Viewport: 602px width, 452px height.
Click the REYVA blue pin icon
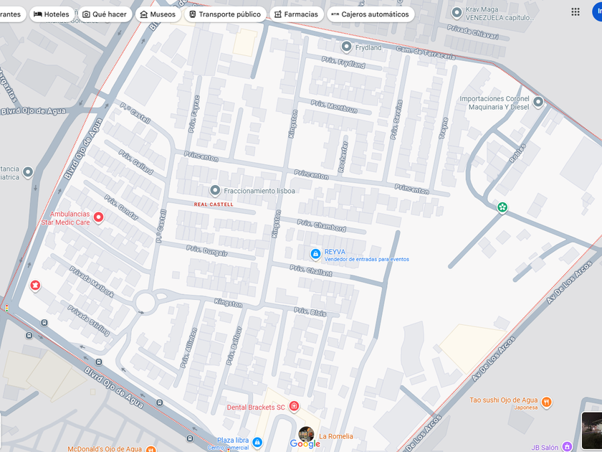tap(315, 254)
